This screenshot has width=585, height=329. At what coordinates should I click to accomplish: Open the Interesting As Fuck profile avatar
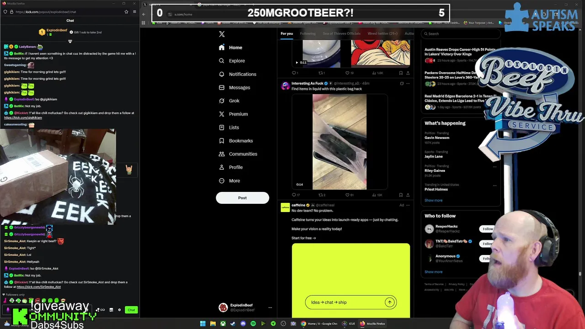click(x=285, y=86)
